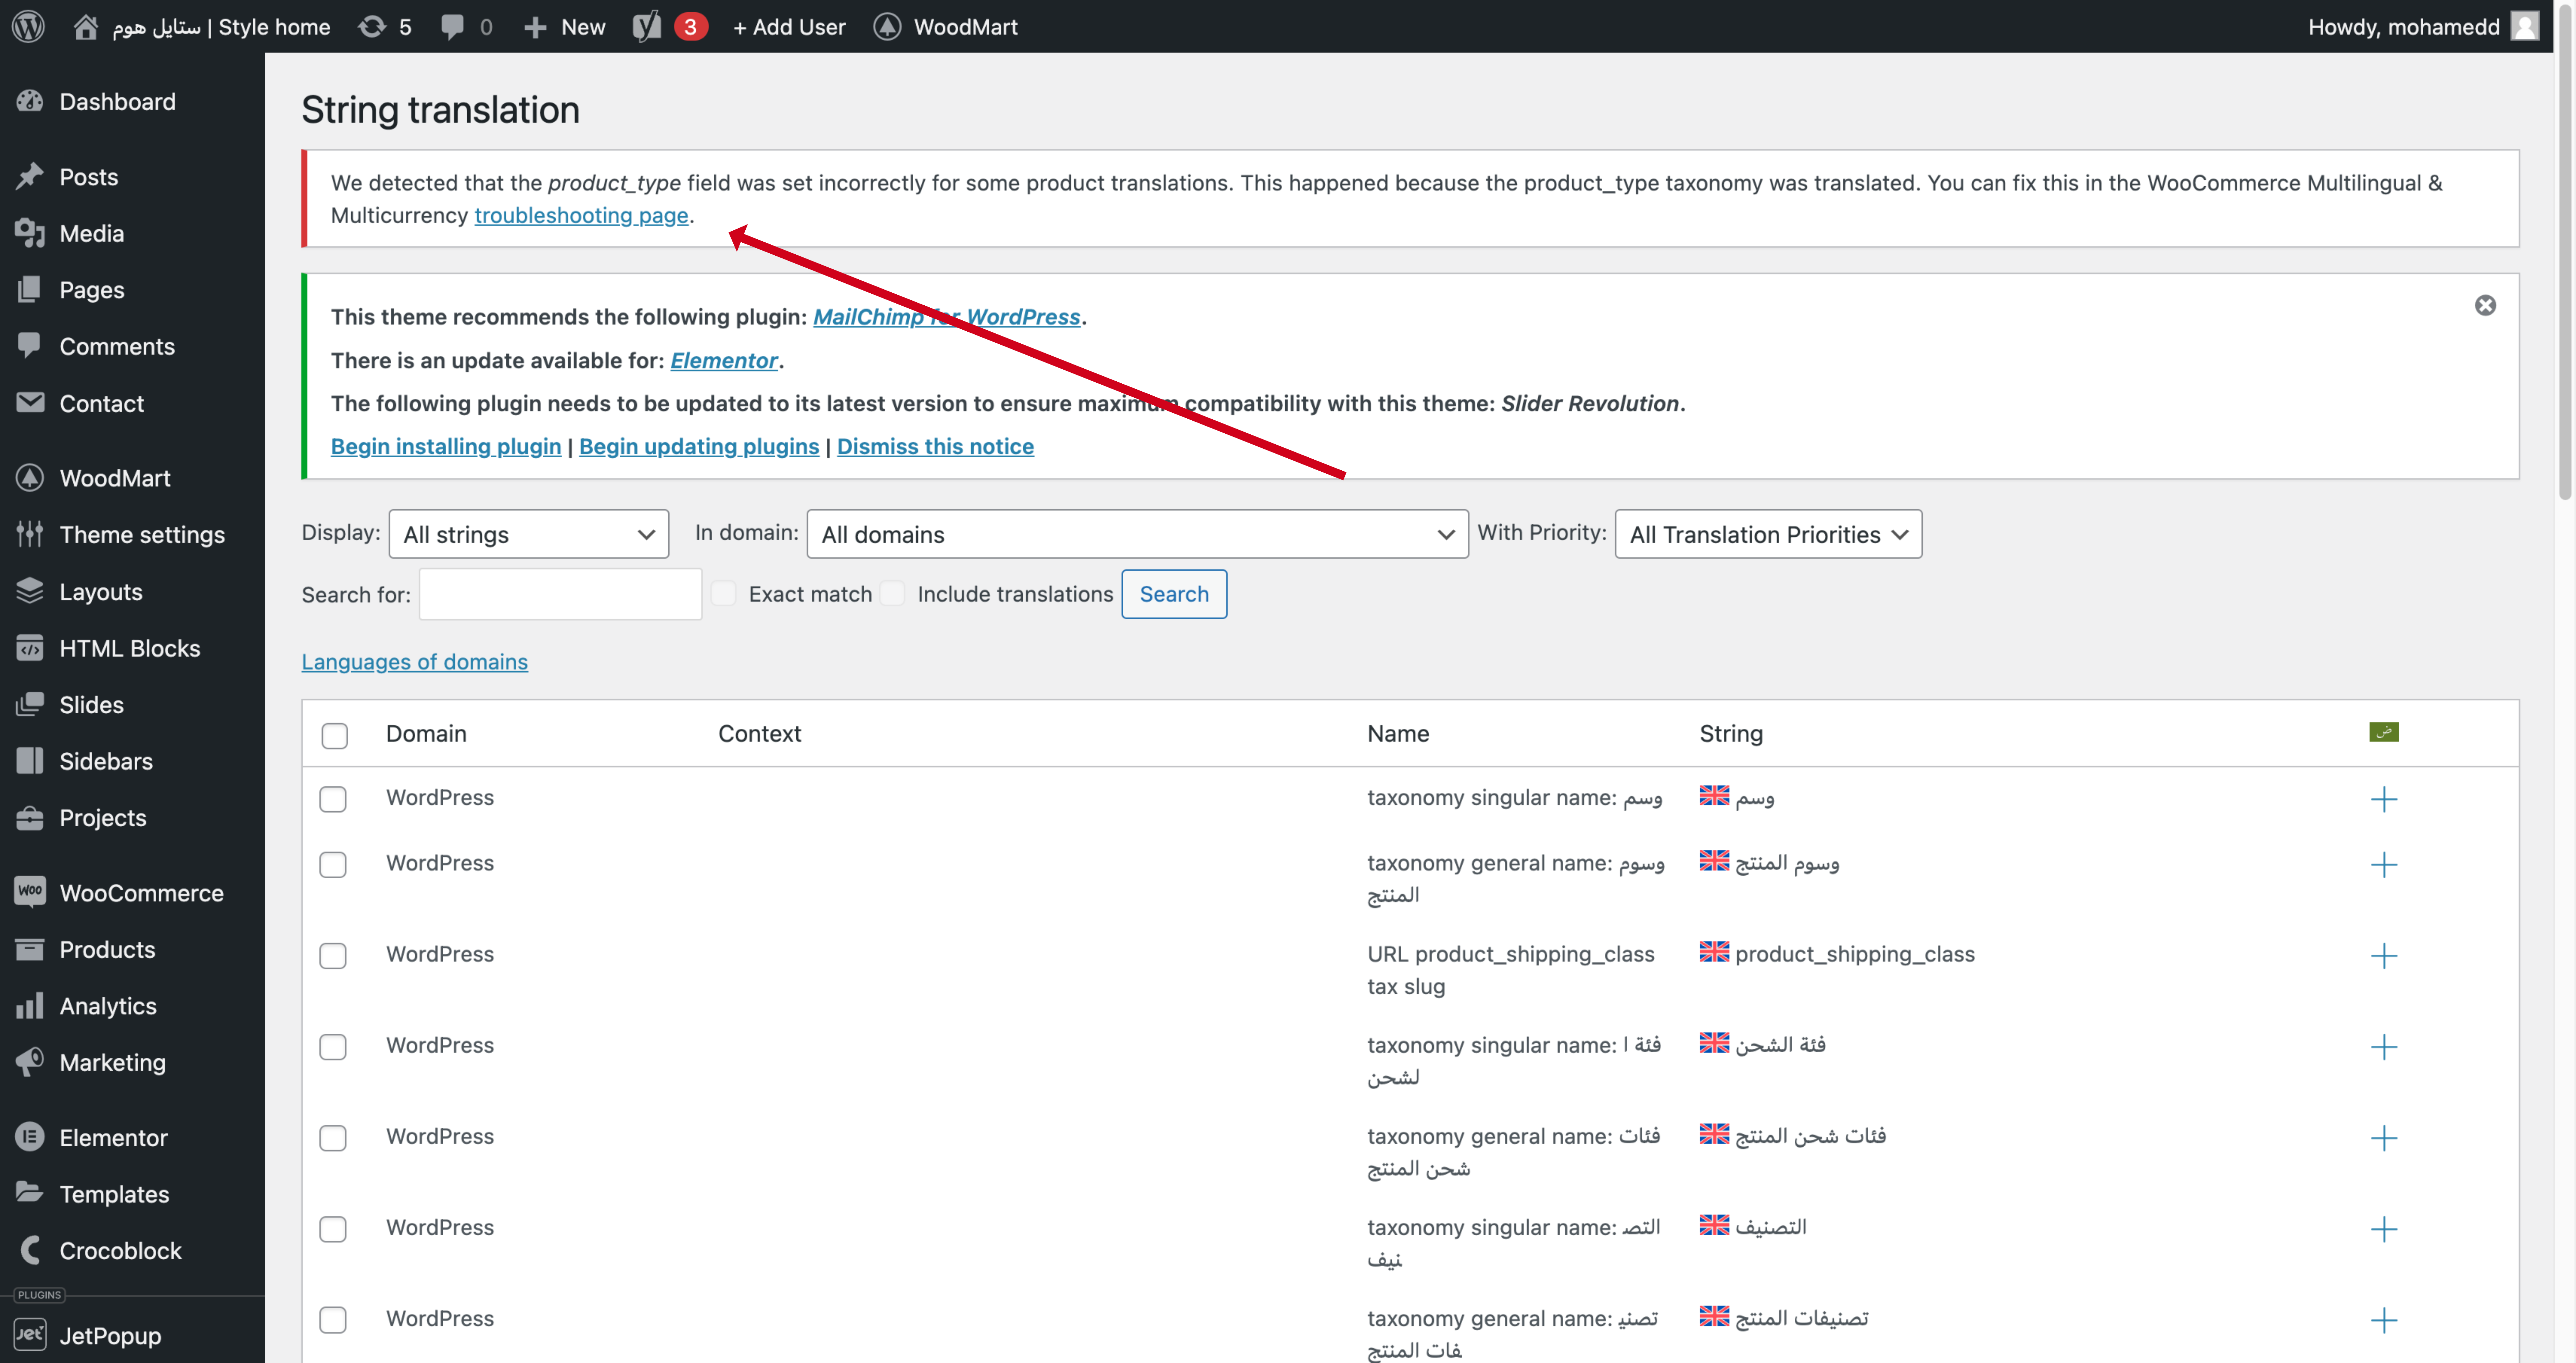
Task: Add translation for التصنيف string
Action: click(2384, 1229)
